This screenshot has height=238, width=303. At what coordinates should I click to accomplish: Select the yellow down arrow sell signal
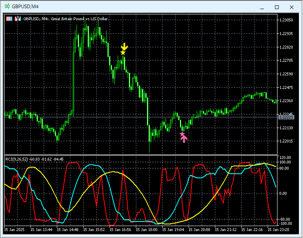(124, 47)
